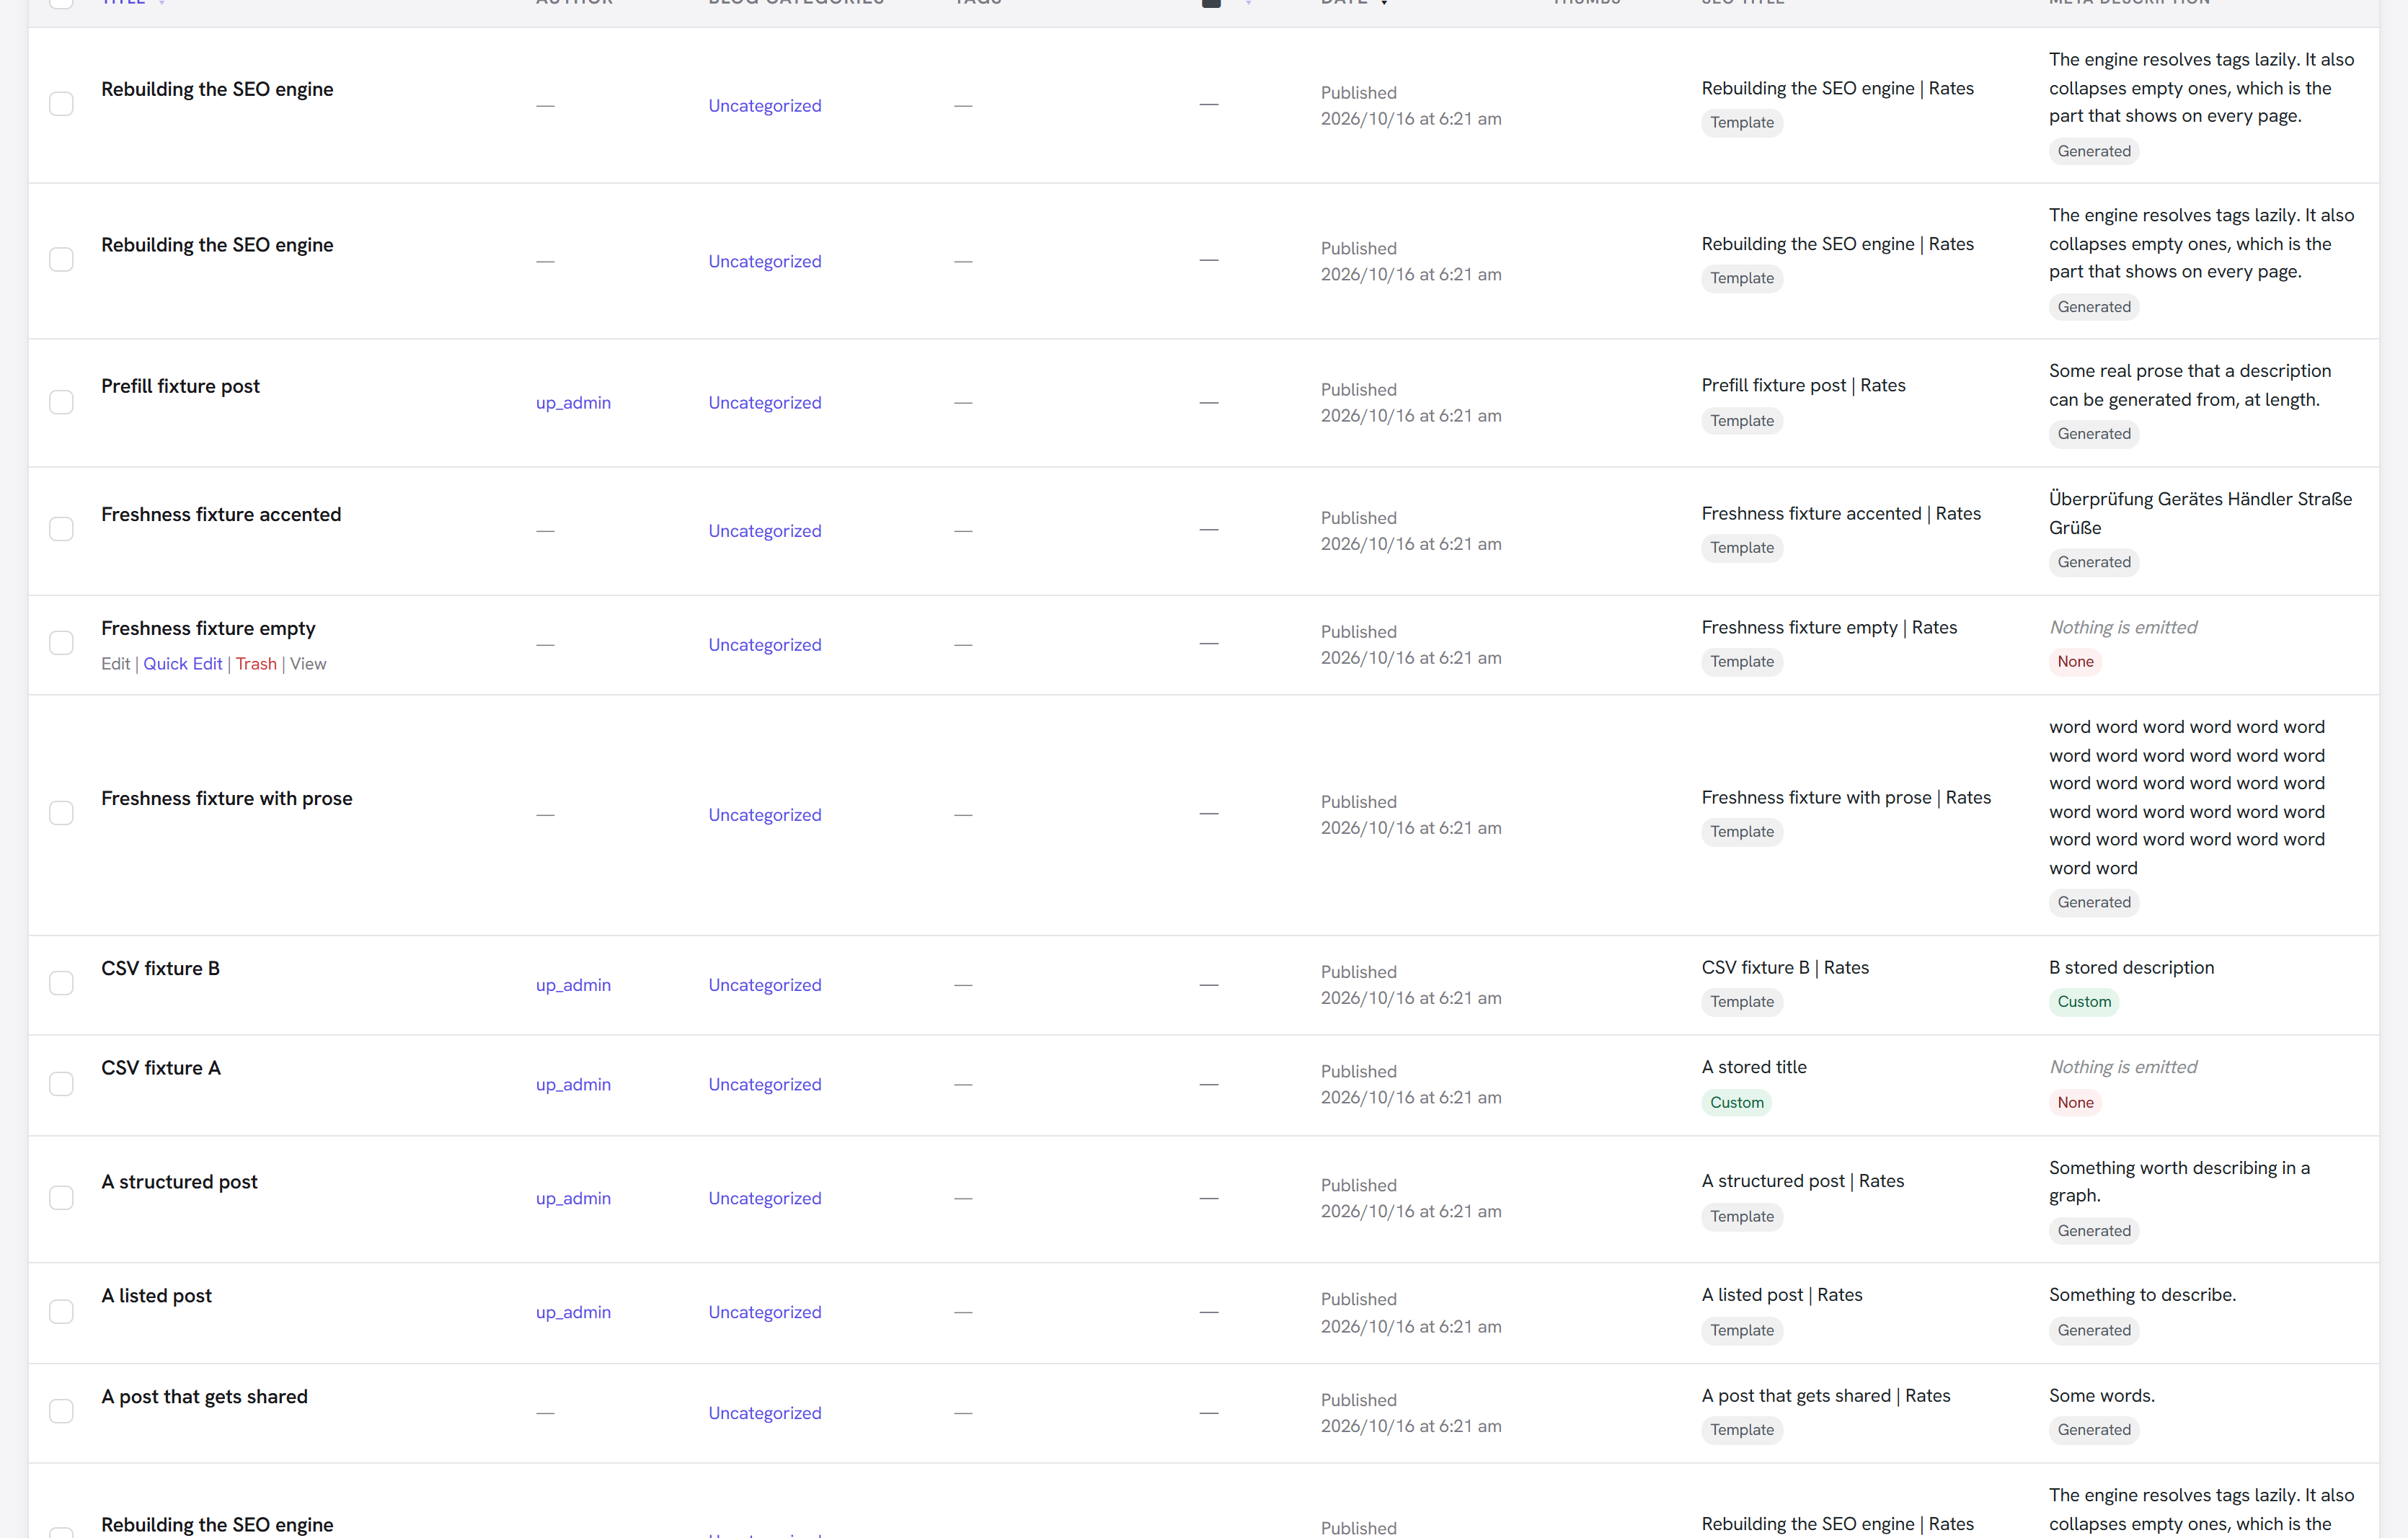Screen dimensions: 2408x1538
Task: Click Edit under Freshness fixture empty
Action: pyautogui.click(x=115, y=664)
